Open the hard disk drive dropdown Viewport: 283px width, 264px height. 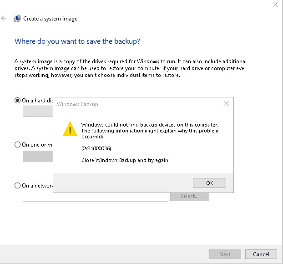pyautogui.click(x=38, y=111)
